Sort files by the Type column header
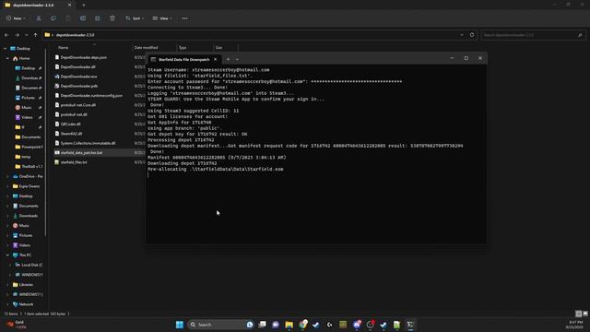The image size is (590, 332). coord(183,48)
